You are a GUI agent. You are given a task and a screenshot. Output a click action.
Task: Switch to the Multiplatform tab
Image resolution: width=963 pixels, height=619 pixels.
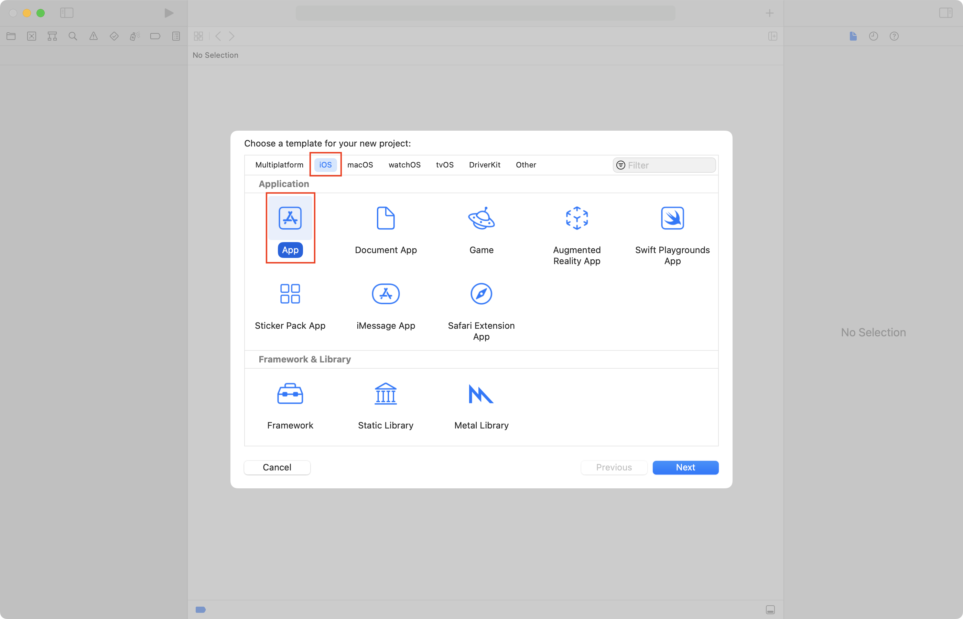point(279,165)
